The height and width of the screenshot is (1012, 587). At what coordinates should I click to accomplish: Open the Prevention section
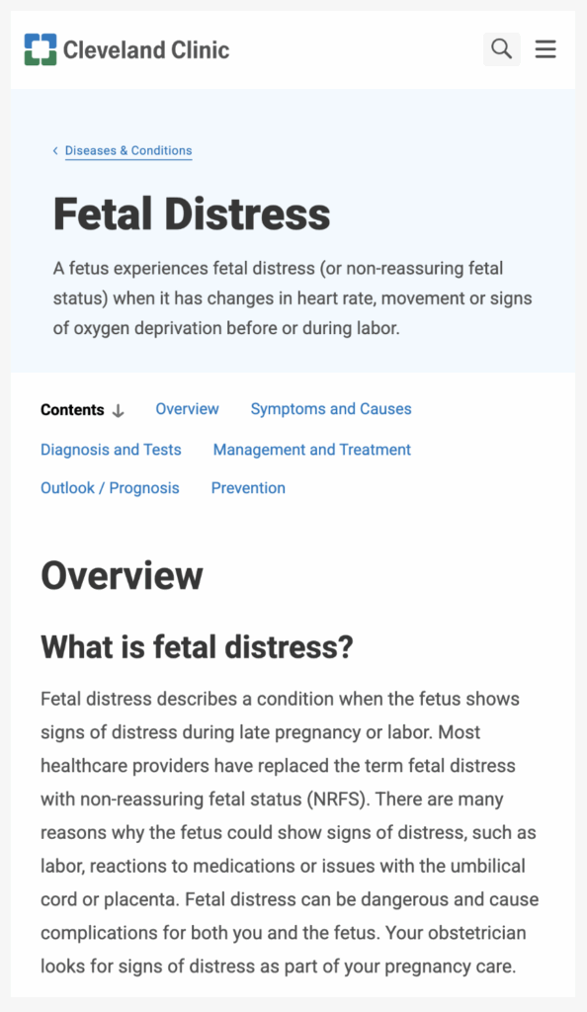[248, 487]
